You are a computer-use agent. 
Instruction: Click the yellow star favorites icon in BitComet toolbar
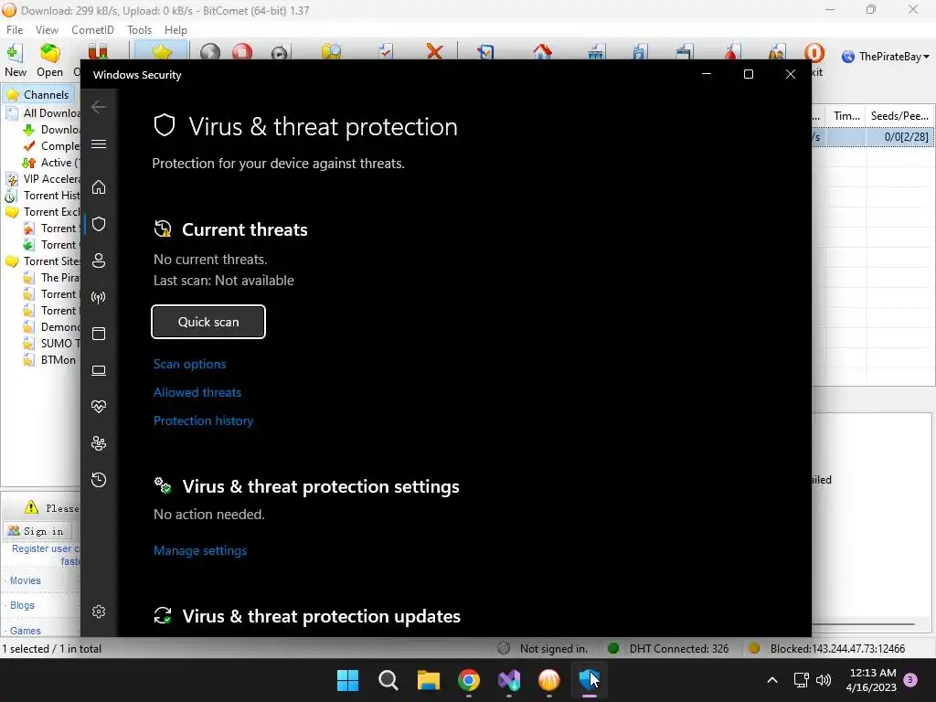(x=161, y=52)
